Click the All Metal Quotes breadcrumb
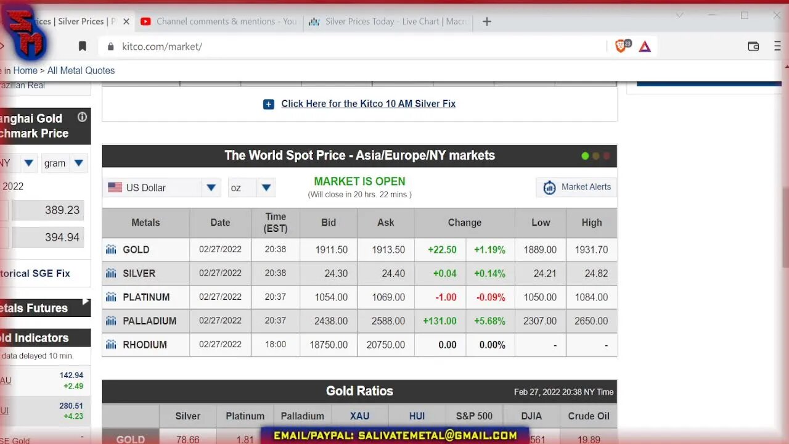This screenshot has width=789, height=444. pos(81,70)
